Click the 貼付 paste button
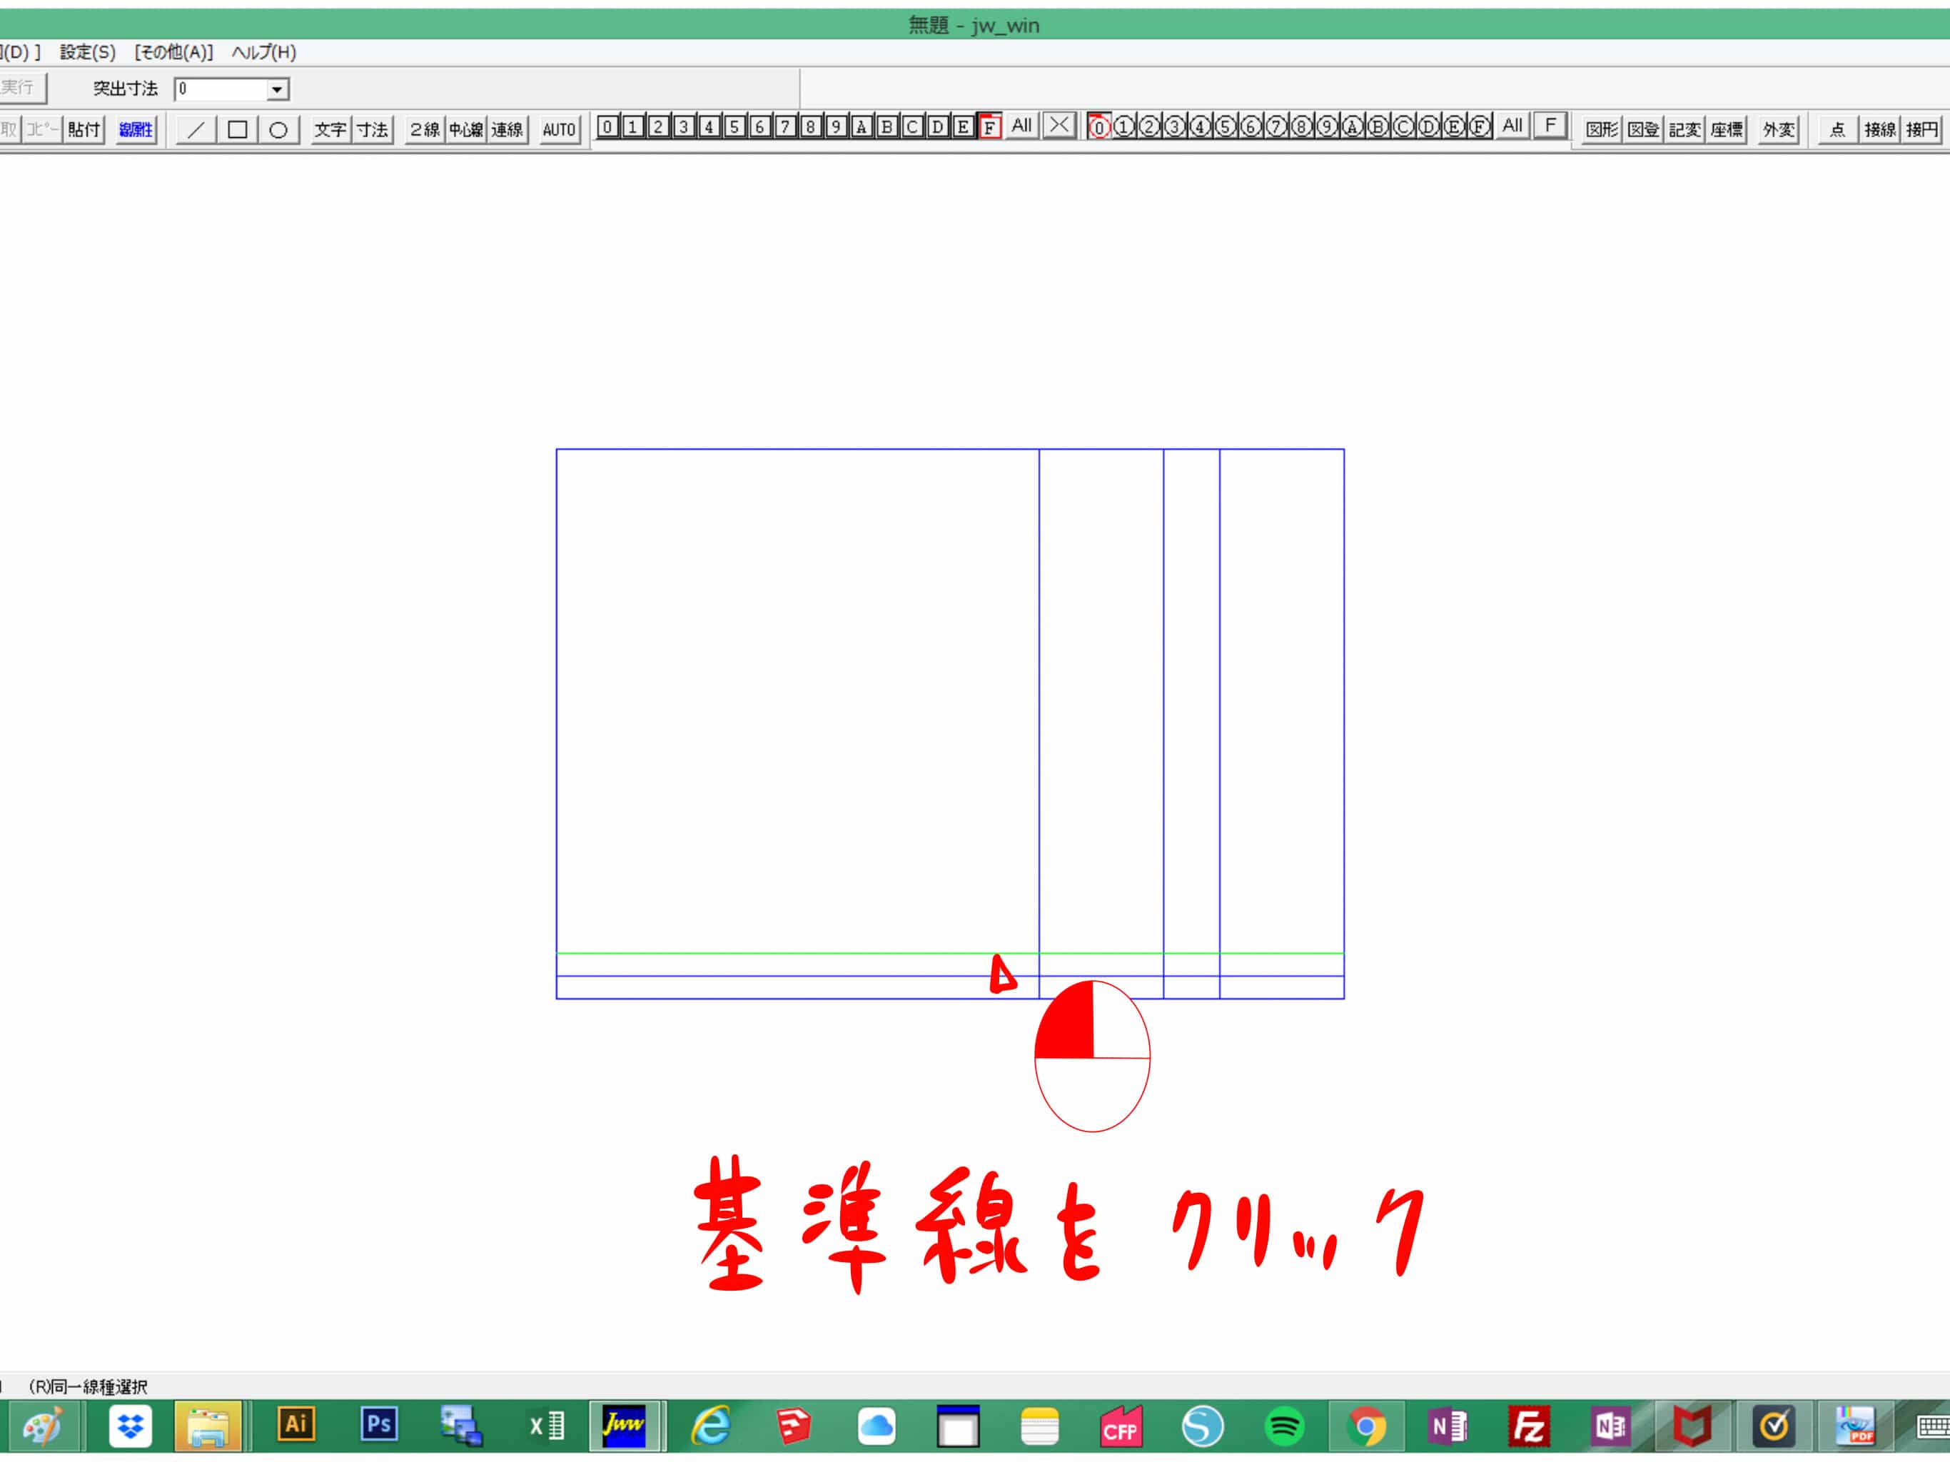 (x=85, y=130)
